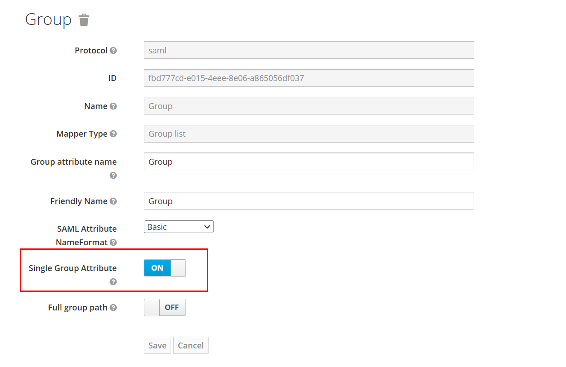
Task: Click the help icon next to Protocol
Action: pyautogui.click(x=114, y=51)
